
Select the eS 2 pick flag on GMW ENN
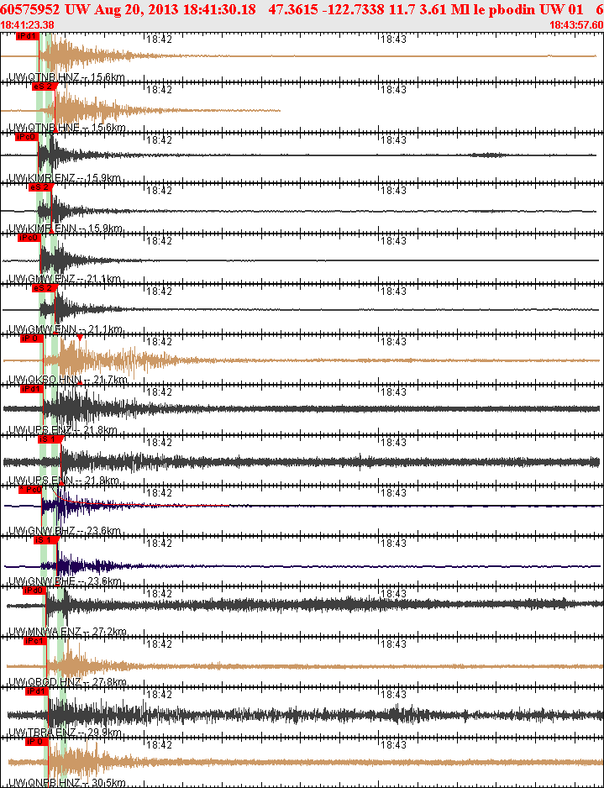43,288
